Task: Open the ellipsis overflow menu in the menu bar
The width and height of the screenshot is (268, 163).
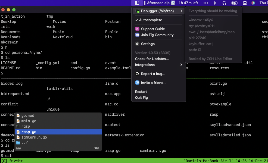Action: (x=205, y=3)
